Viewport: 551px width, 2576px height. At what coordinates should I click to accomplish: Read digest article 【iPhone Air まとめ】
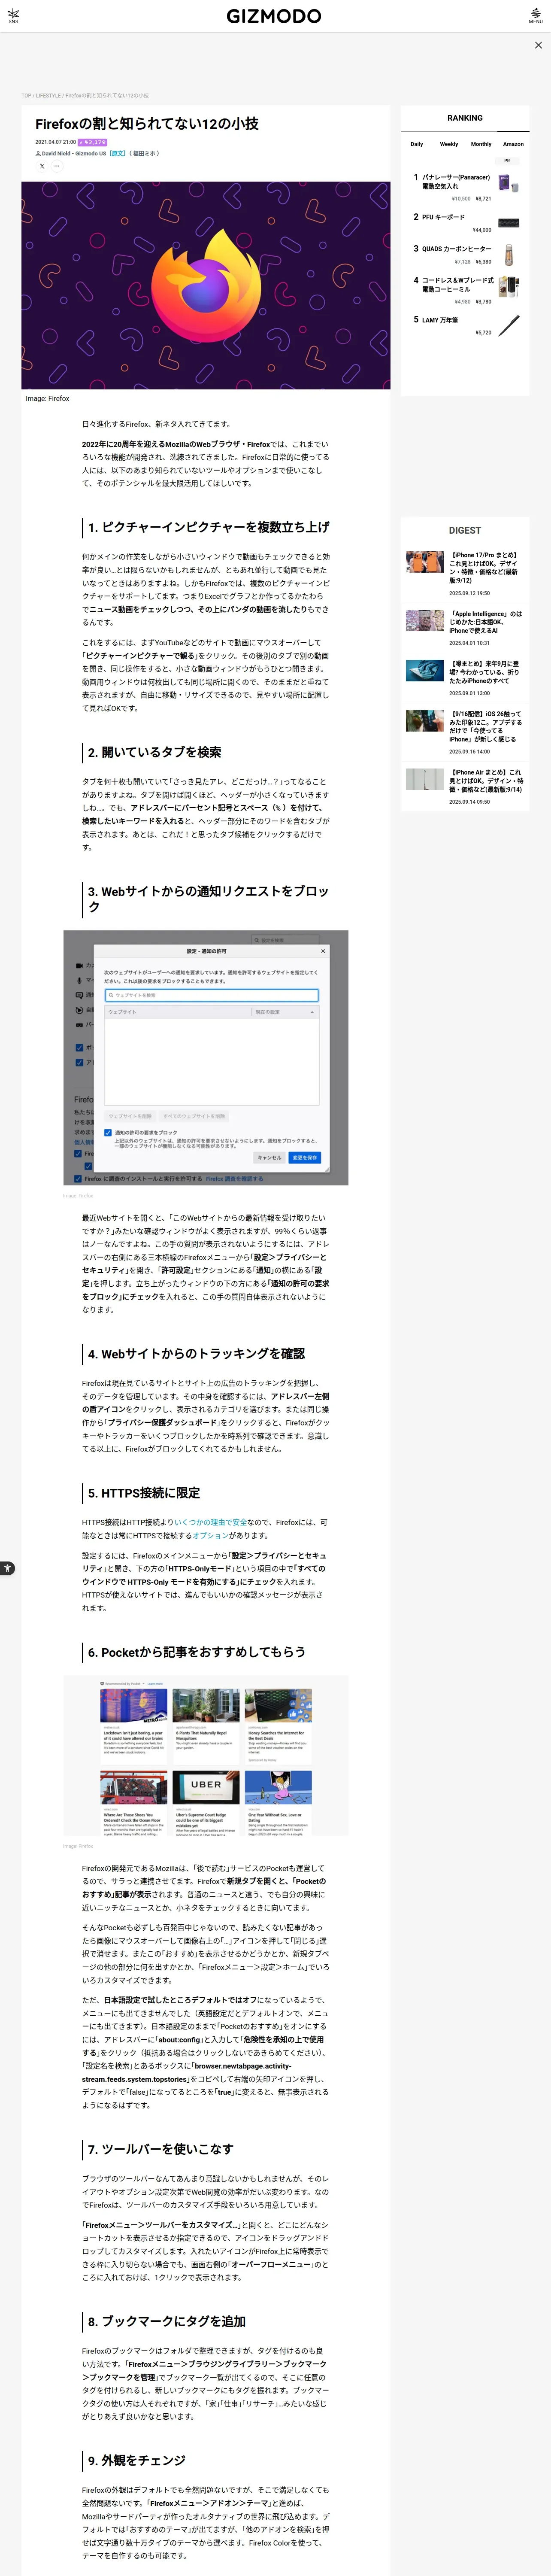click(486, 781)
